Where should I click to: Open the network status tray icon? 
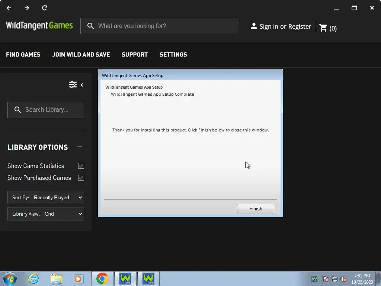pos(334,279)
